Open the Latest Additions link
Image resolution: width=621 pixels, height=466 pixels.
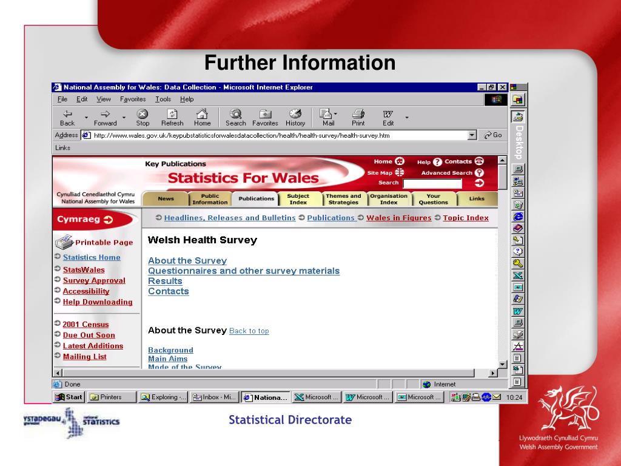93,346
